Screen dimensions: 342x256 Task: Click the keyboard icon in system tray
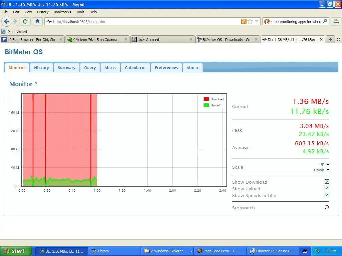pyautogui.click(x=305, y=251)
